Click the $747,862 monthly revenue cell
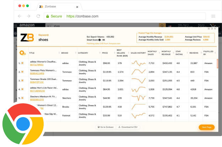 tap(167, 107)
